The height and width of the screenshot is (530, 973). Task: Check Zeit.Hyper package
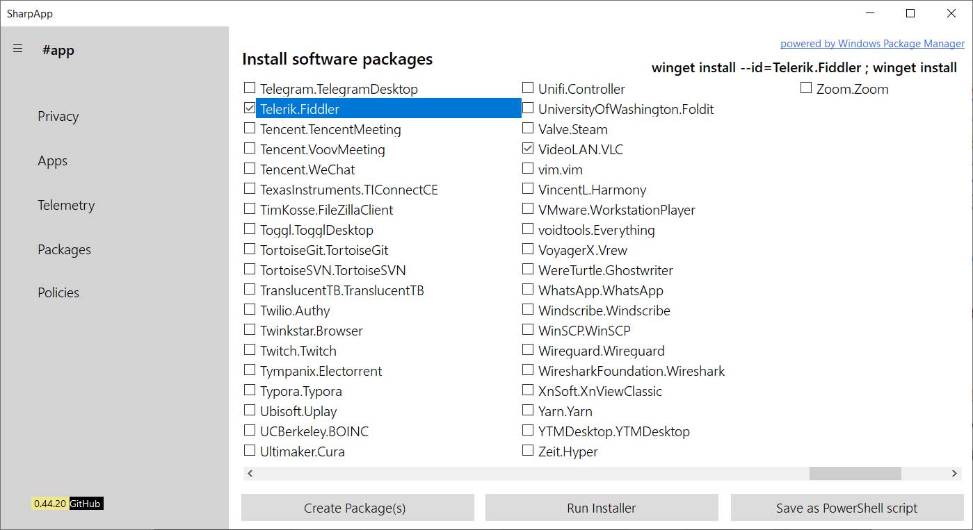click(x=527, y=451)
